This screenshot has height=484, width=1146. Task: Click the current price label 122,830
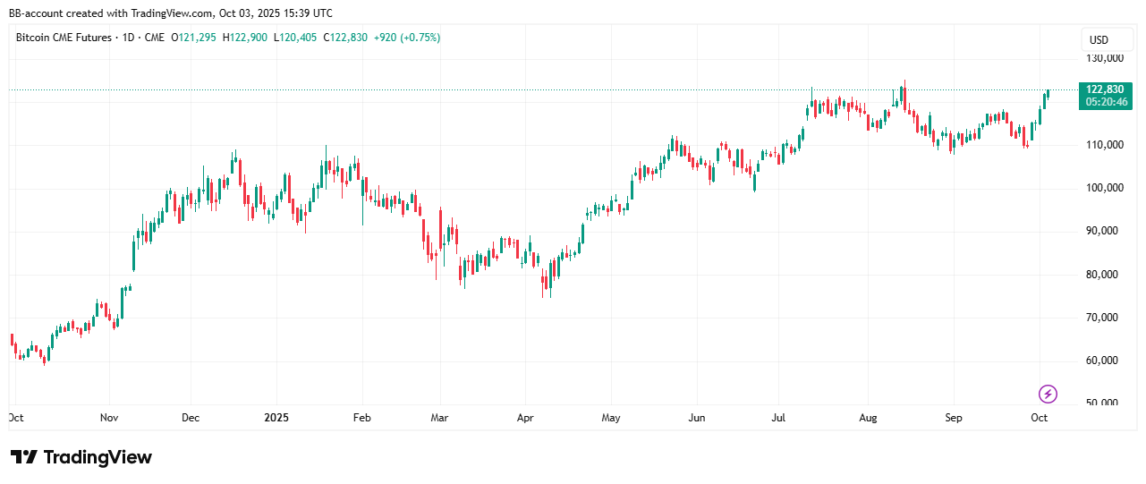click(1103, 89)
